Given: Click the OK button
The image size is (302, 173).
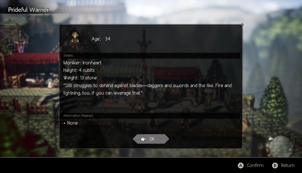Looking at the screenshot, I should pyautogui.click(x=151, y=139).
